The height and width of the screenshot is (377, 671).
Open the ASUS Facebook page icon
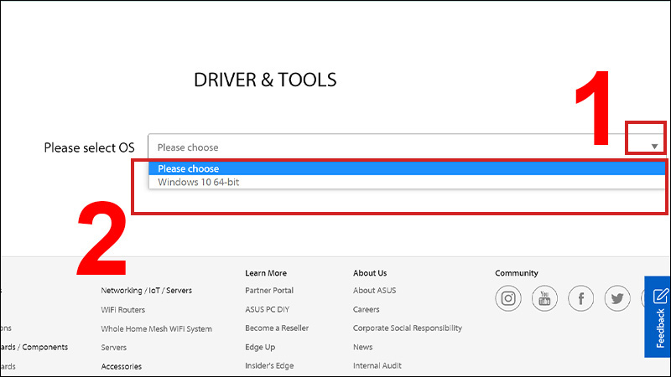[x=581, y=298]
